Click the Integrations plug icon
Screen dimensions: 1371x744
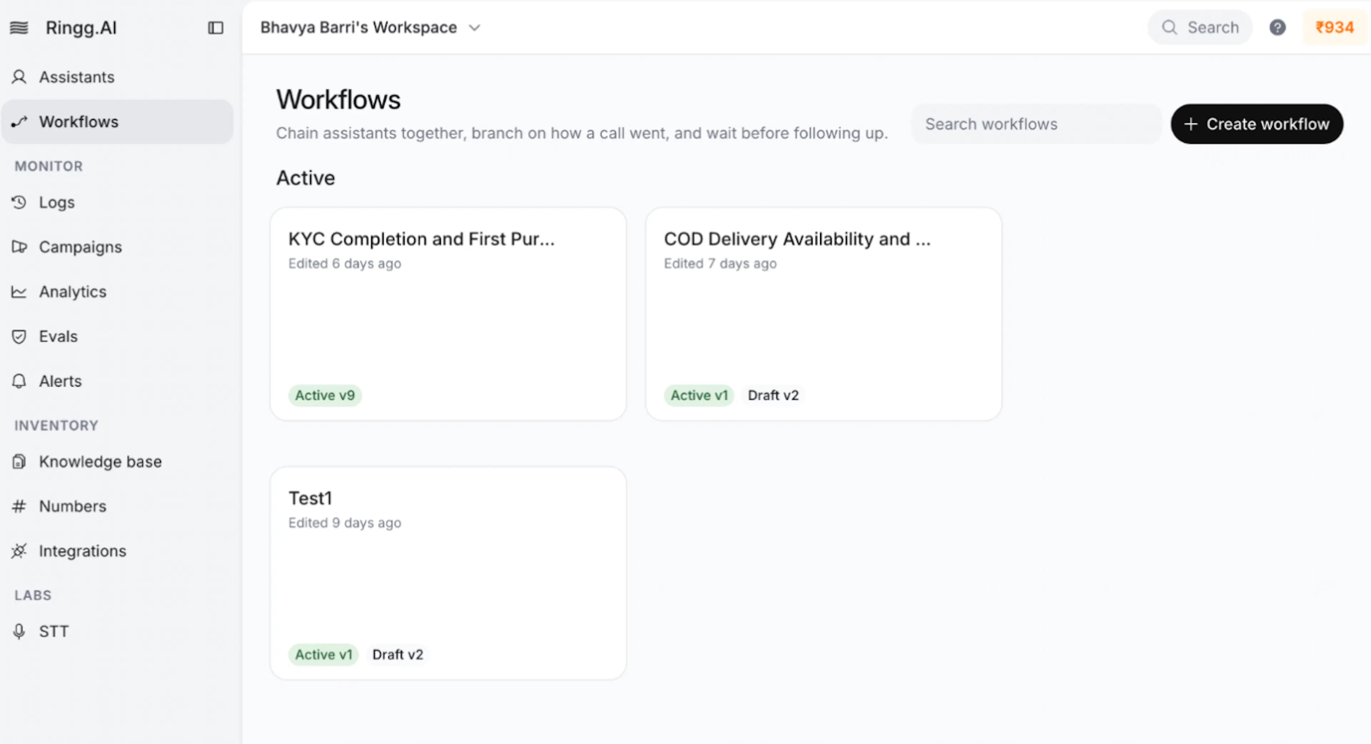click(x=19, y=551)
